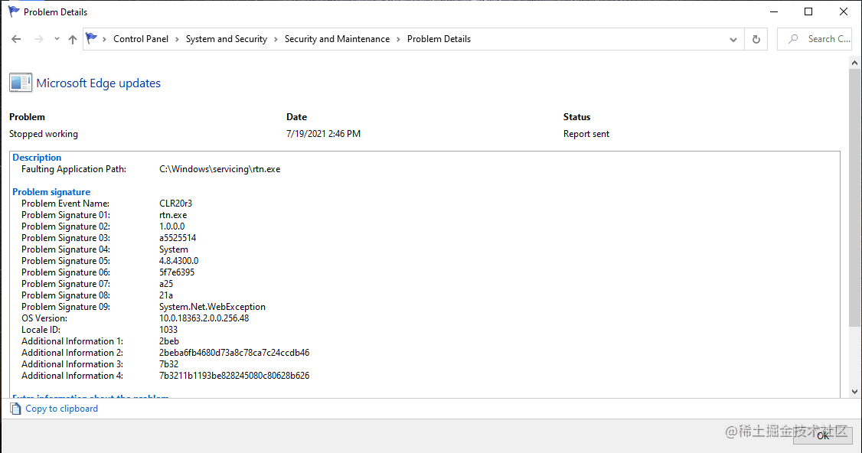Click the Search Control Panel field
The height and width of the screenshot is (453, 862).
point(815,39)
